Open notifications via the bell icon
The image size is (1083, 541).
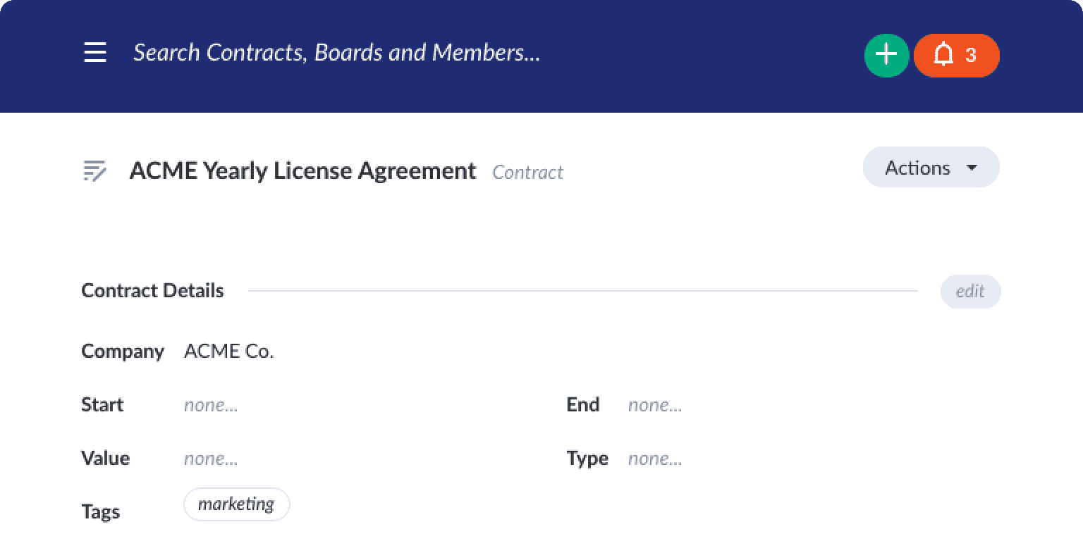(x=945, y=55)
